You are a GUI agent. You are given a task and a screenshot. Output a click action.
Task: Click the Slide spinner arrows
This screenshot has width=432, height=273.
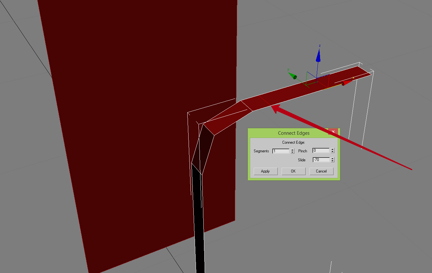click(333, 159)
